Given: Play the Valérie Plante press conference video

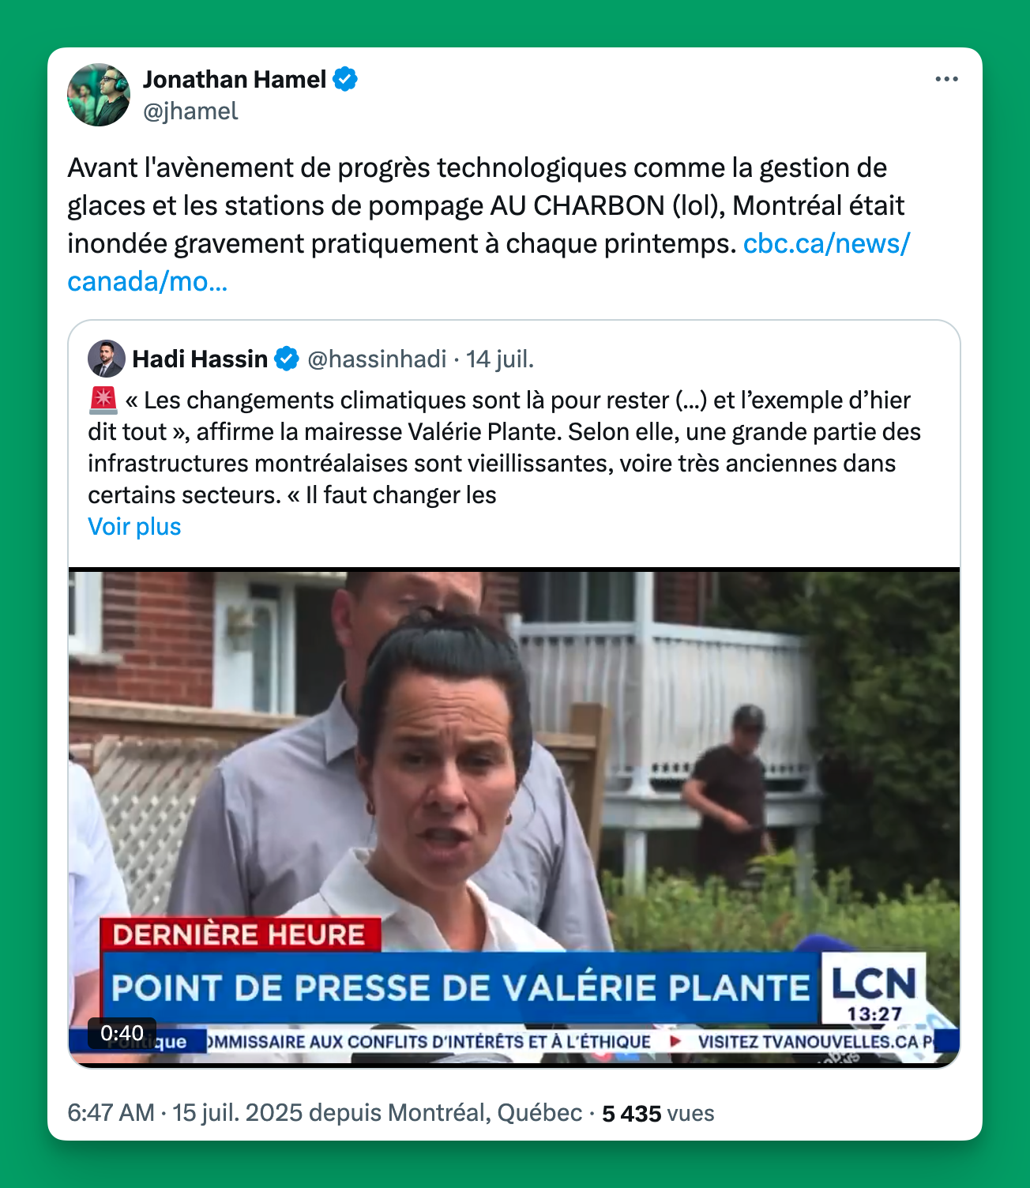Looking at the screenshot, I should click(x=514, y=818).
